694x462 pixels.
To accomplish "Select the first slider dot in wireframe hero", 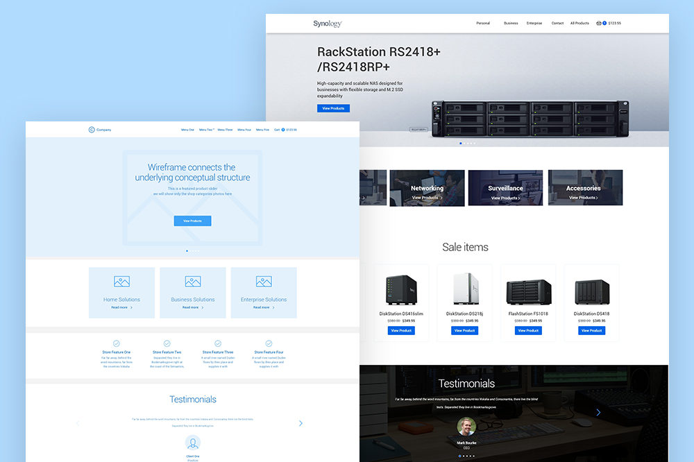I will tap(187, 251).
